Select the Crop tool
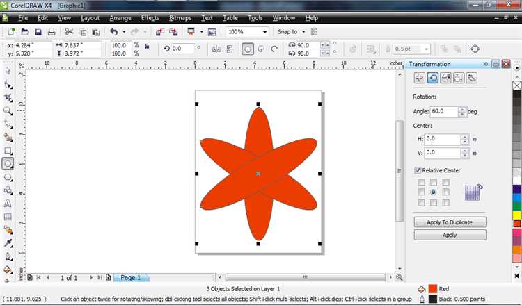This screenshot has width=522, height=305. [8, 97]
